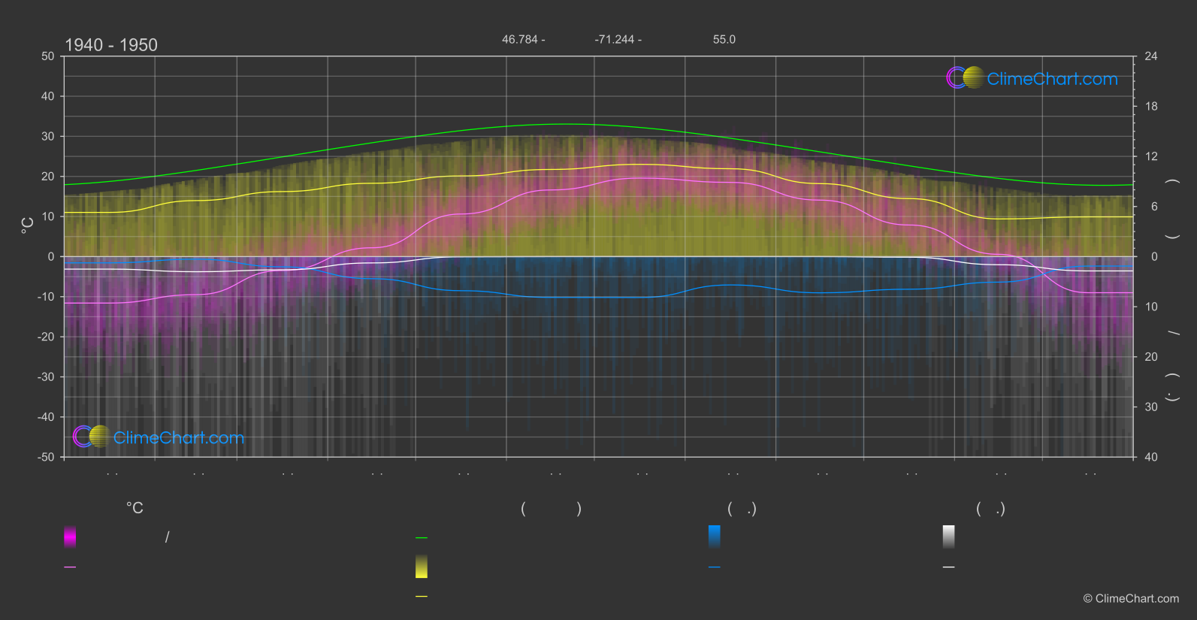Click the thin blue line legend marker
This screenshot has width=1197, height=620.
coord(715,567)
